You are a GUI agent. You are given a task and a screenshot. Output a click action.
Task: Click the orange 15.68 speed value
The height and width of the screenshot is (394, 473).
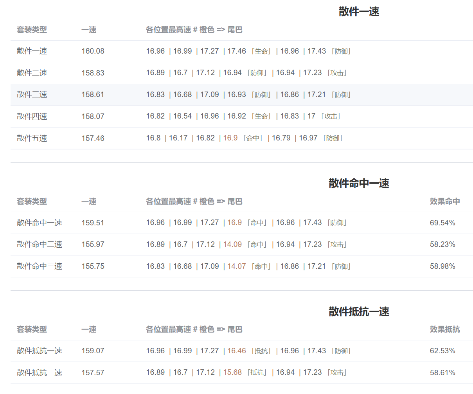tap(232, 372)
